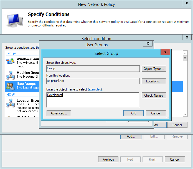Click the Machine Groups network icon

pos(11,75)
